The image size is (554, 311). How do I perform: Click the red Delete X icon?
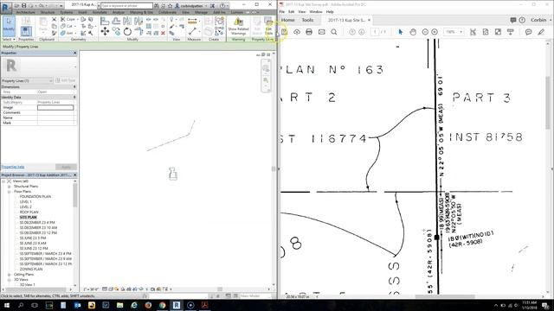point(163,33)
